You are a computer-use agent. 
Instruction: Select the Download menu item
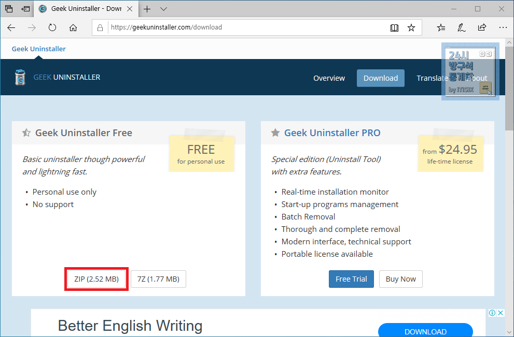(381, 78)
